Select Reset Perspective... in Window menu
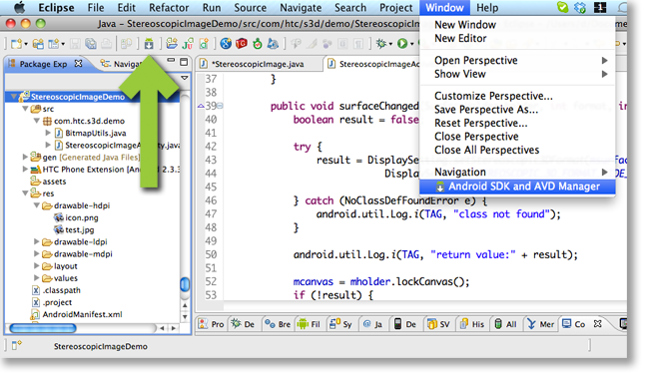 (x=480, y=124)
